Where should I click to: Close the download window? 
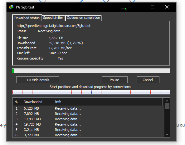167,7
